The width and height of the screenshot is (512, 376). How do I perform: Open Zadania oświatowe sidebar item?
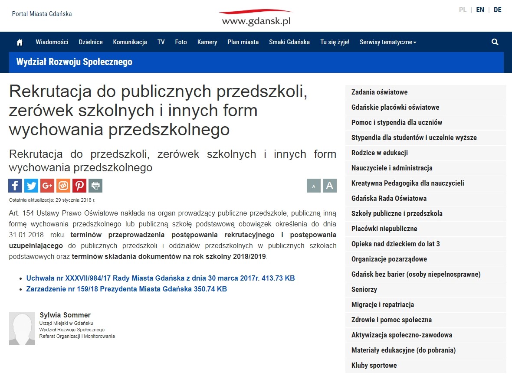pos(426,92)
